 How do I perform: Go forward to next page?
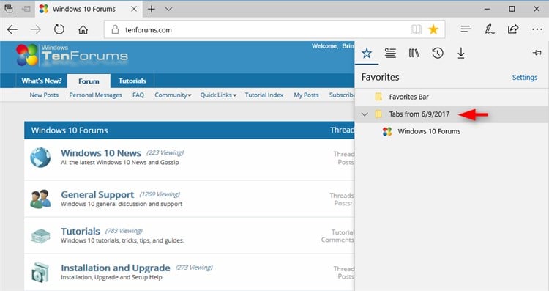pyautogui.click(x=36, y=29)
